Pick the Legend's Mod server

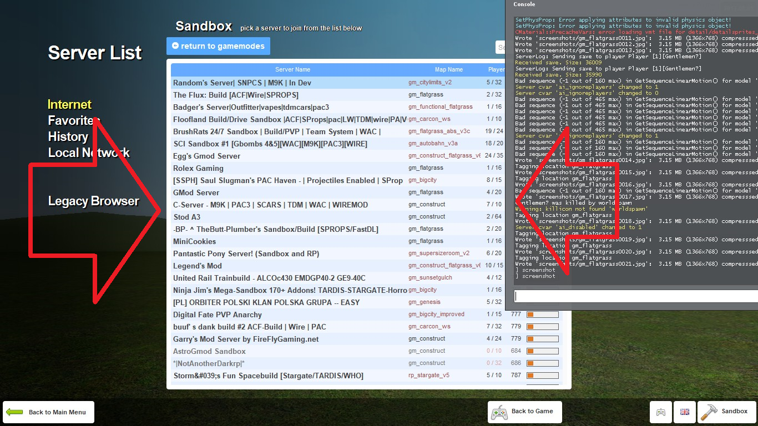[x=338, y=266]
